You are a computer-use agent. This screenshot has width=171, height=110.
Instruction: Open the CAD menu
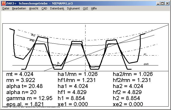[x=44, y=8]
